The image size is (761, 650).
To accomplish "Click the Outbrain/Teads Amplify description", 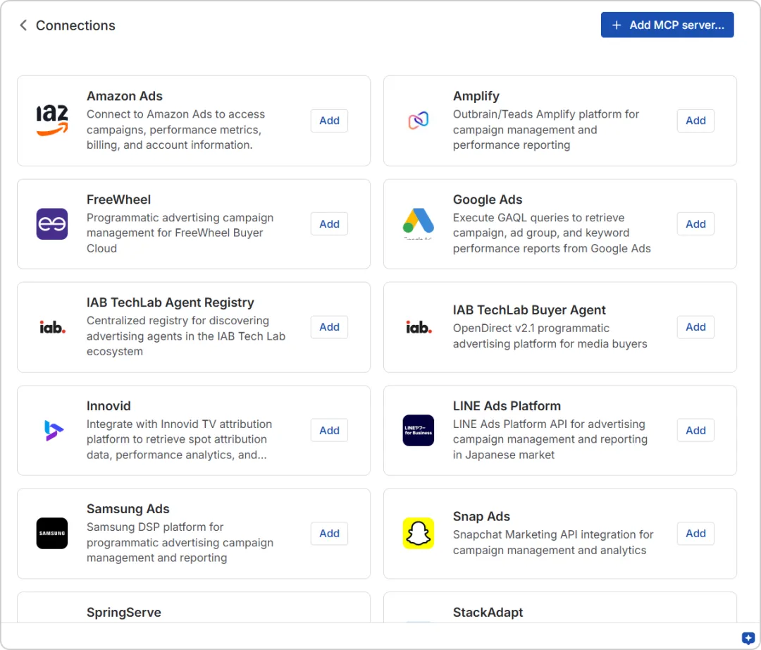I will click(x=546, y=130).
